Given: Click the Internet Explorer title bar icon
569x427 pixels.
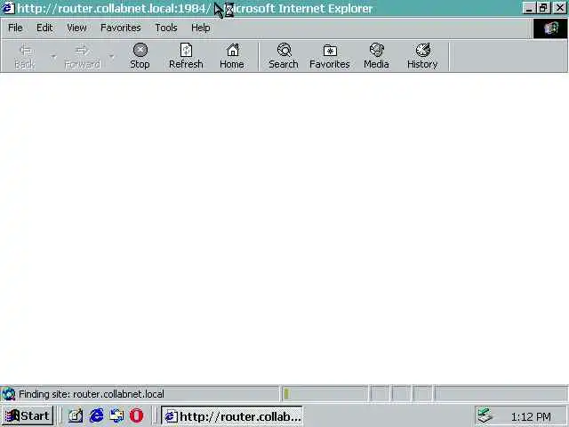Looking at the screenshot, I should click(x=8, y=8).
